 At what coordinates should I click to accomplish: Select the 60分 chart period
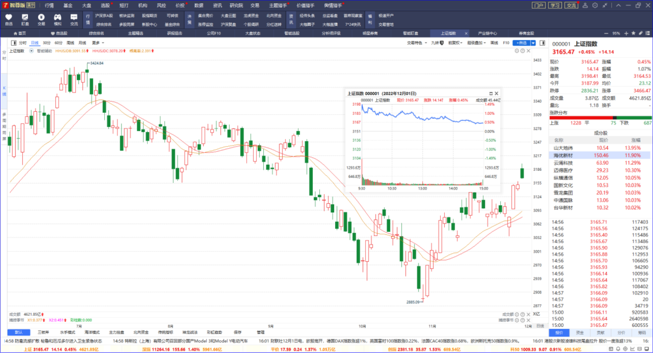coord(58,43)
